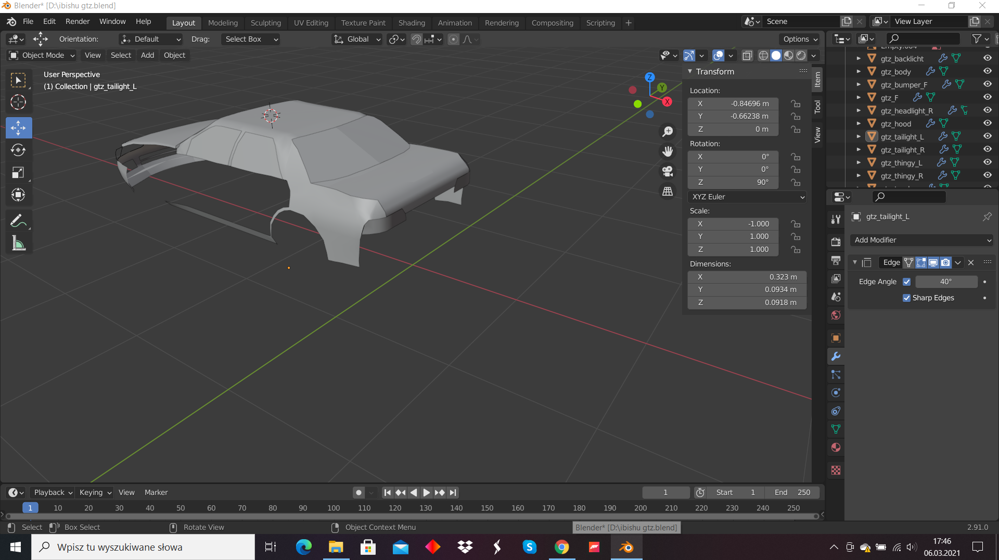Hide gtz_hood in the outliner
This screenshot has height=560, width=999.
[x=987, y=123]
